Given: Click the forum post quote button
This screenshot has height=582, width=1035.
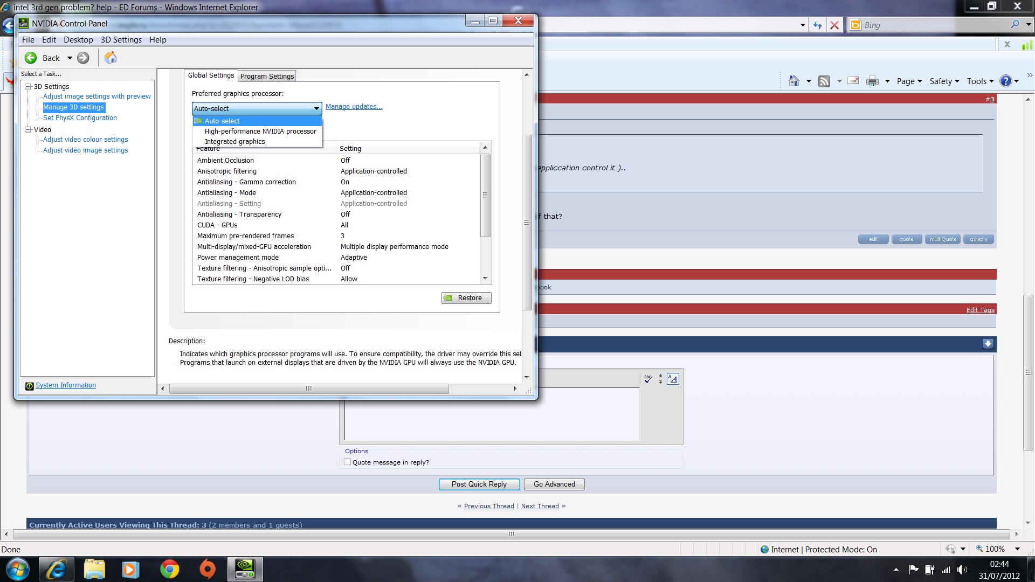Looking at the screenshot, I should click(x=906, y=239).
